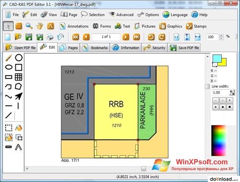
Task: Pick a color from the spectrum palette
Action: pyautogui.click(x=219, y=140)
